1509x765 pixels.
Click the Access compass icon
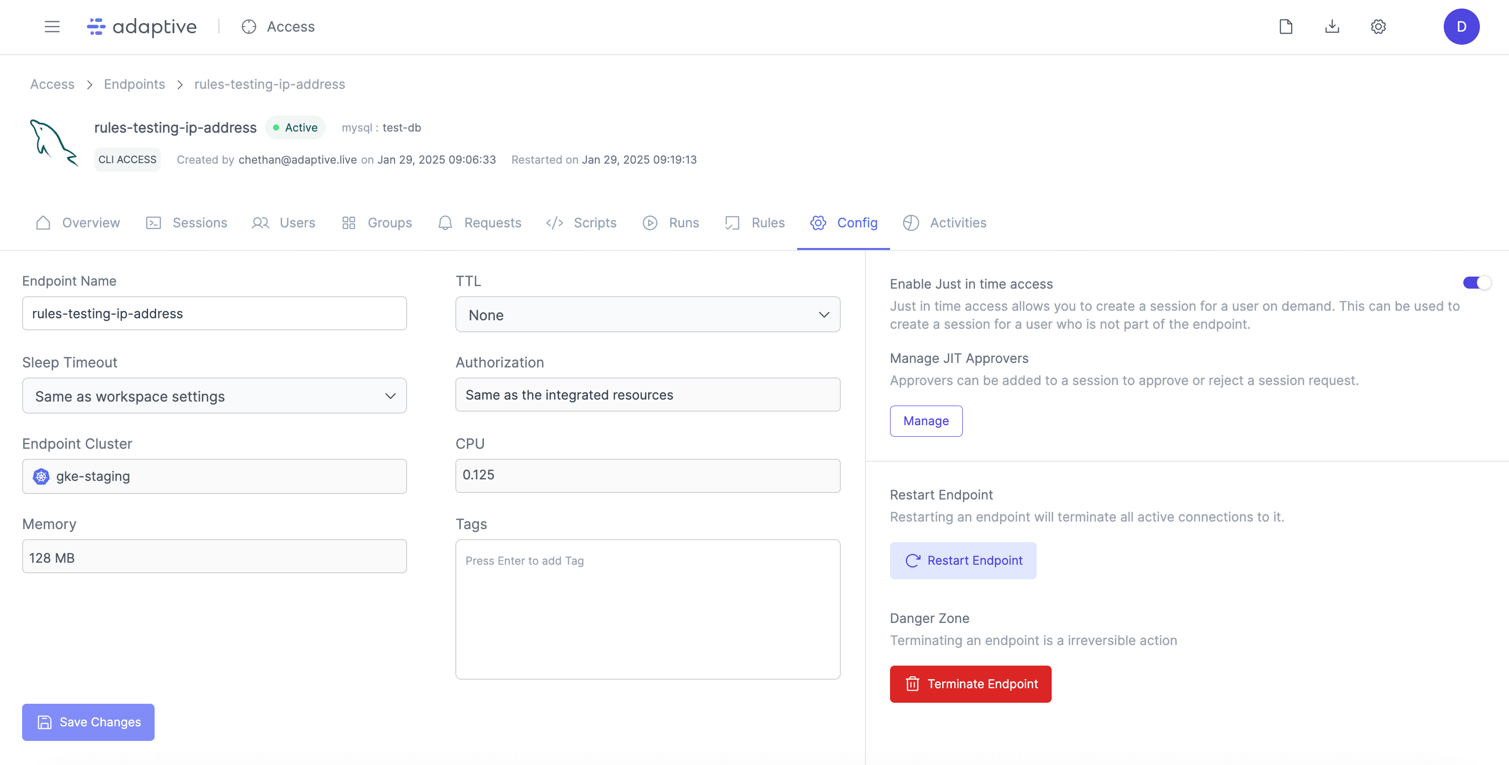(x=249, y=27)
